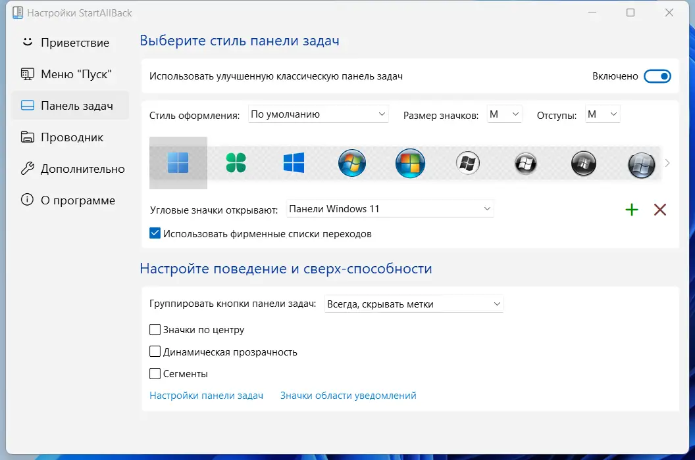Select the default Windows 11 start orb
The image size is (695, 460).
point(178,162)
